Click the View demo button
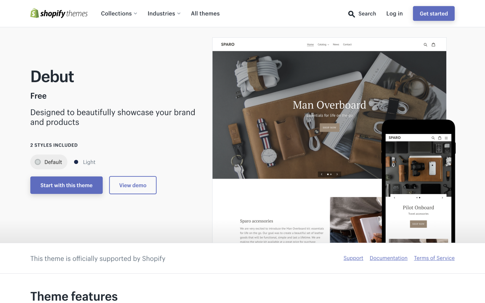The width and height of the screenshot is (485, 303). 133,185
